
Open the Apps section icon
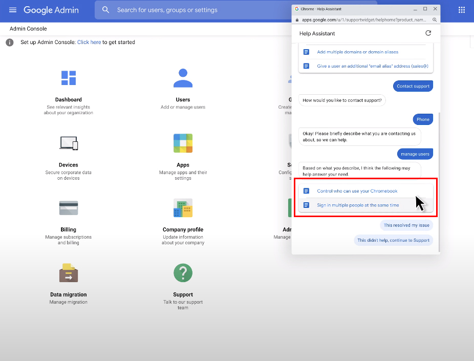(183, 143)
